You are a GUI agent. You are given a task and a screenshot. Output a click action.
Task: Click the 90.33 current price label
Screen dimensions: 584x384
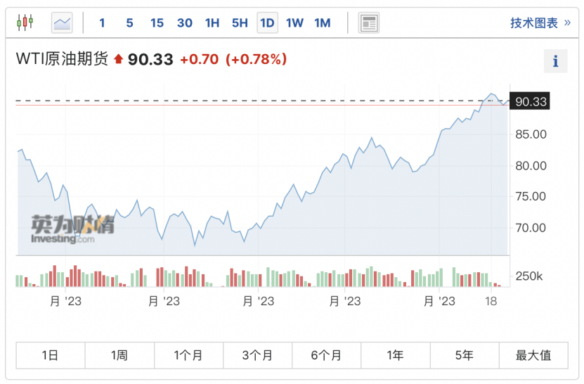click(x=531, y=101)
